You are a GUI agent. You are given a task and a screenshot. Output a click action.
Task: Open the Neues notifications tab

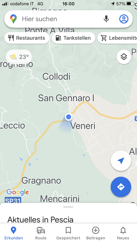pos(123,233)
